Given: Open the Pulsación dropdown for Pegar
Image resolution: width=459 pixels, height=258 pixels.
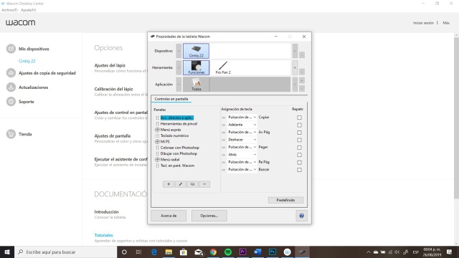Looking at the screenshot, I should click(x=242, y=147).
